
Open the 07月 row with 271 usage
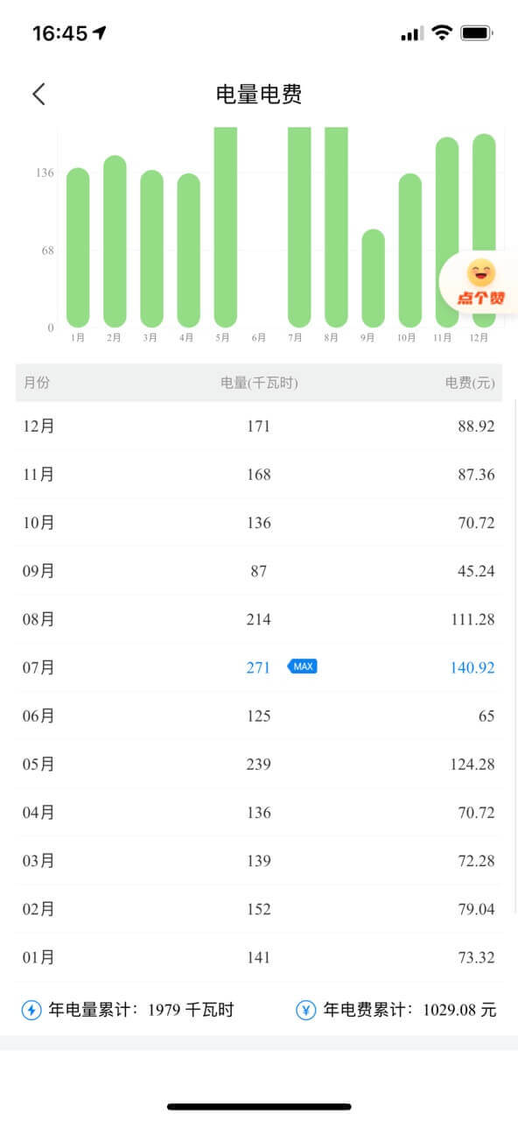[x=259, y=667]
